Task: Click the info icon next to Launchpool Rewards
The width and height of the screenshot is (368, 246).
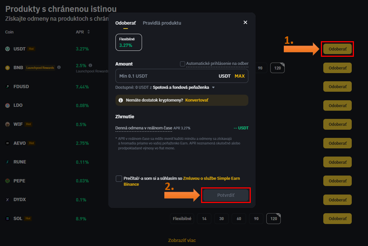Action: [59, 68]
